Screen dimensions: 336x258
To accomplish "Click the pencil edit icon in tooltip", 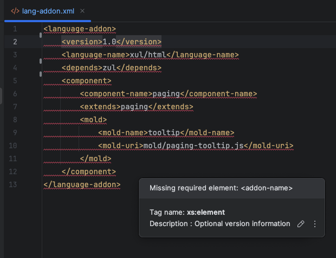I will pos(301,224).
